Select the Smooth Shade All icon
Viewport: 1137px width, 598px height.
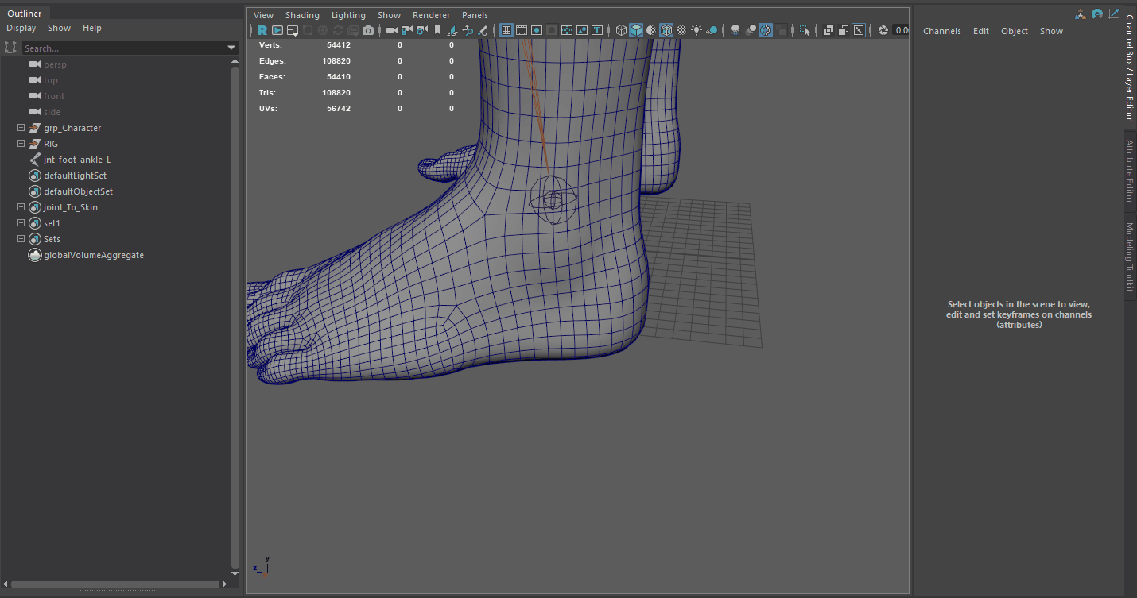636,29
